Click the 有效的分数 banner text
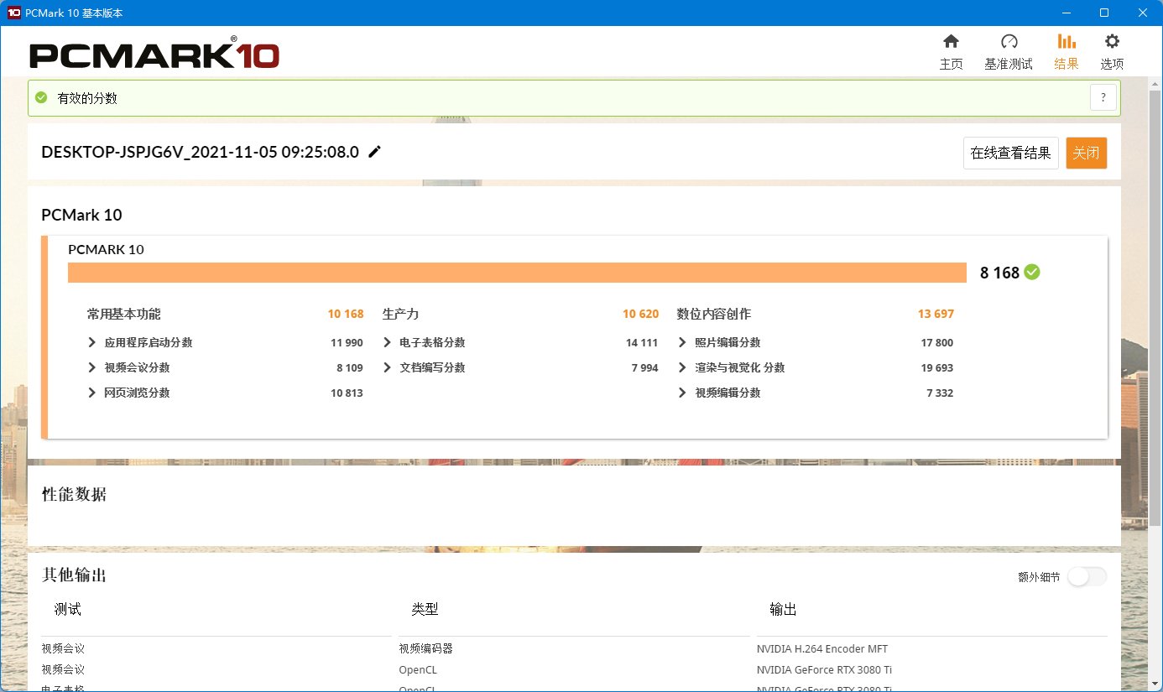The height and width of the screenshot is (692, 1163). point(86,97)
